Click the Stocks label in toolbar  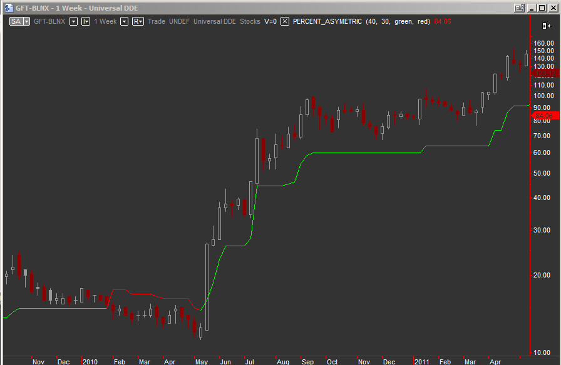(250, 21)
